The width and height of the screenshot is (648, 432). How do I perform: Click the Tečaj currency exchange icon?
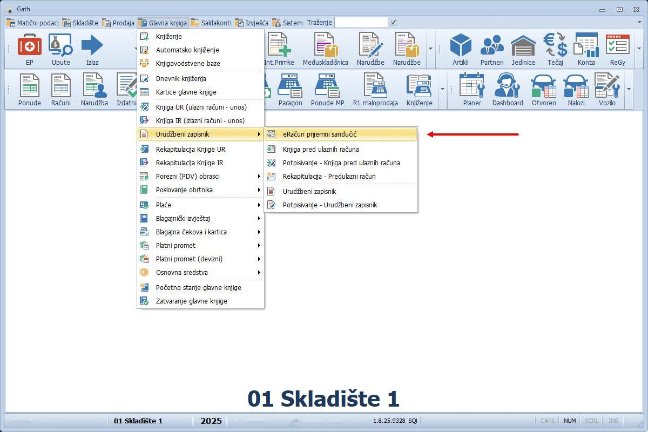tap(555, 46)
